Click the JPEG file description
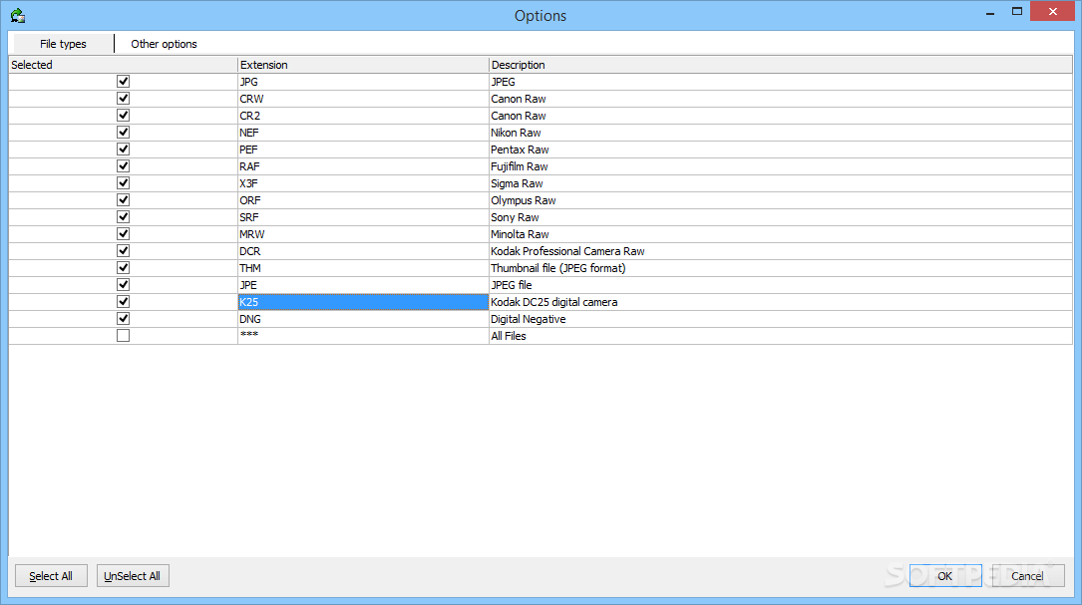Image resolution: width=1082 pixels, height=605 pixels. pos(512,285)
